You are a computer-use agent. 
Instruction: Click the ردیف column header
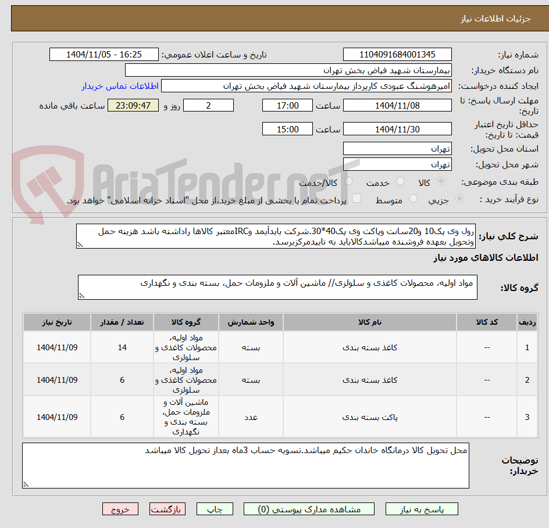pos(527,322)
